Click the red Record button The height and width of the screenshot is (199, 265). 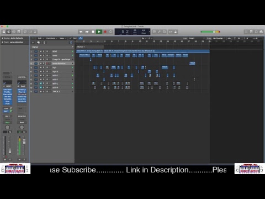click(x=105, y=32)
